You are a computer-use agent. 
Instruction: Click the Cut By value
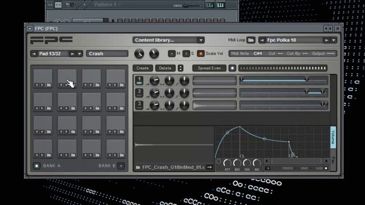(x=305, y=54)
